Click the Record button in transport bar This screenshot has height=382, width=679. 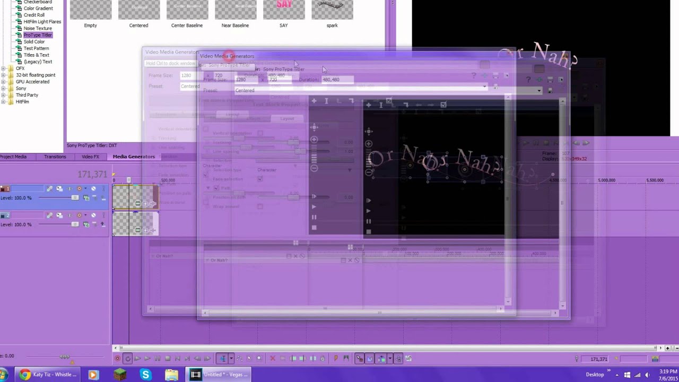[117, 359]
